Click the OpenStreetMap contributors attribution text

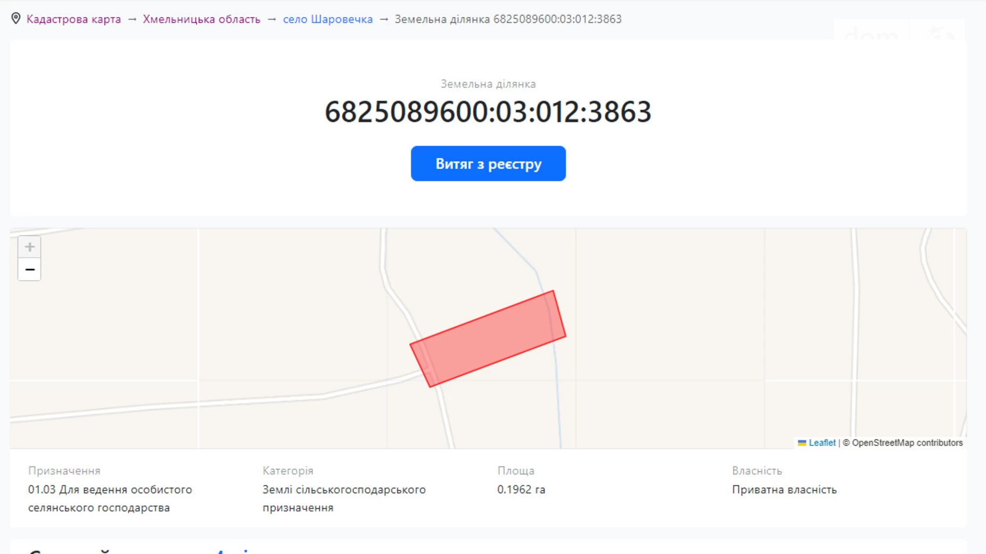pos(907,443)
